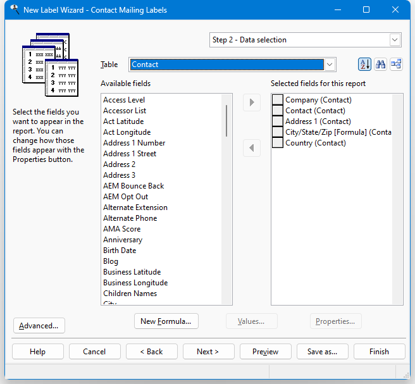
Task: Click the Selected fields list scrollbar track
Action: point(397,199)
